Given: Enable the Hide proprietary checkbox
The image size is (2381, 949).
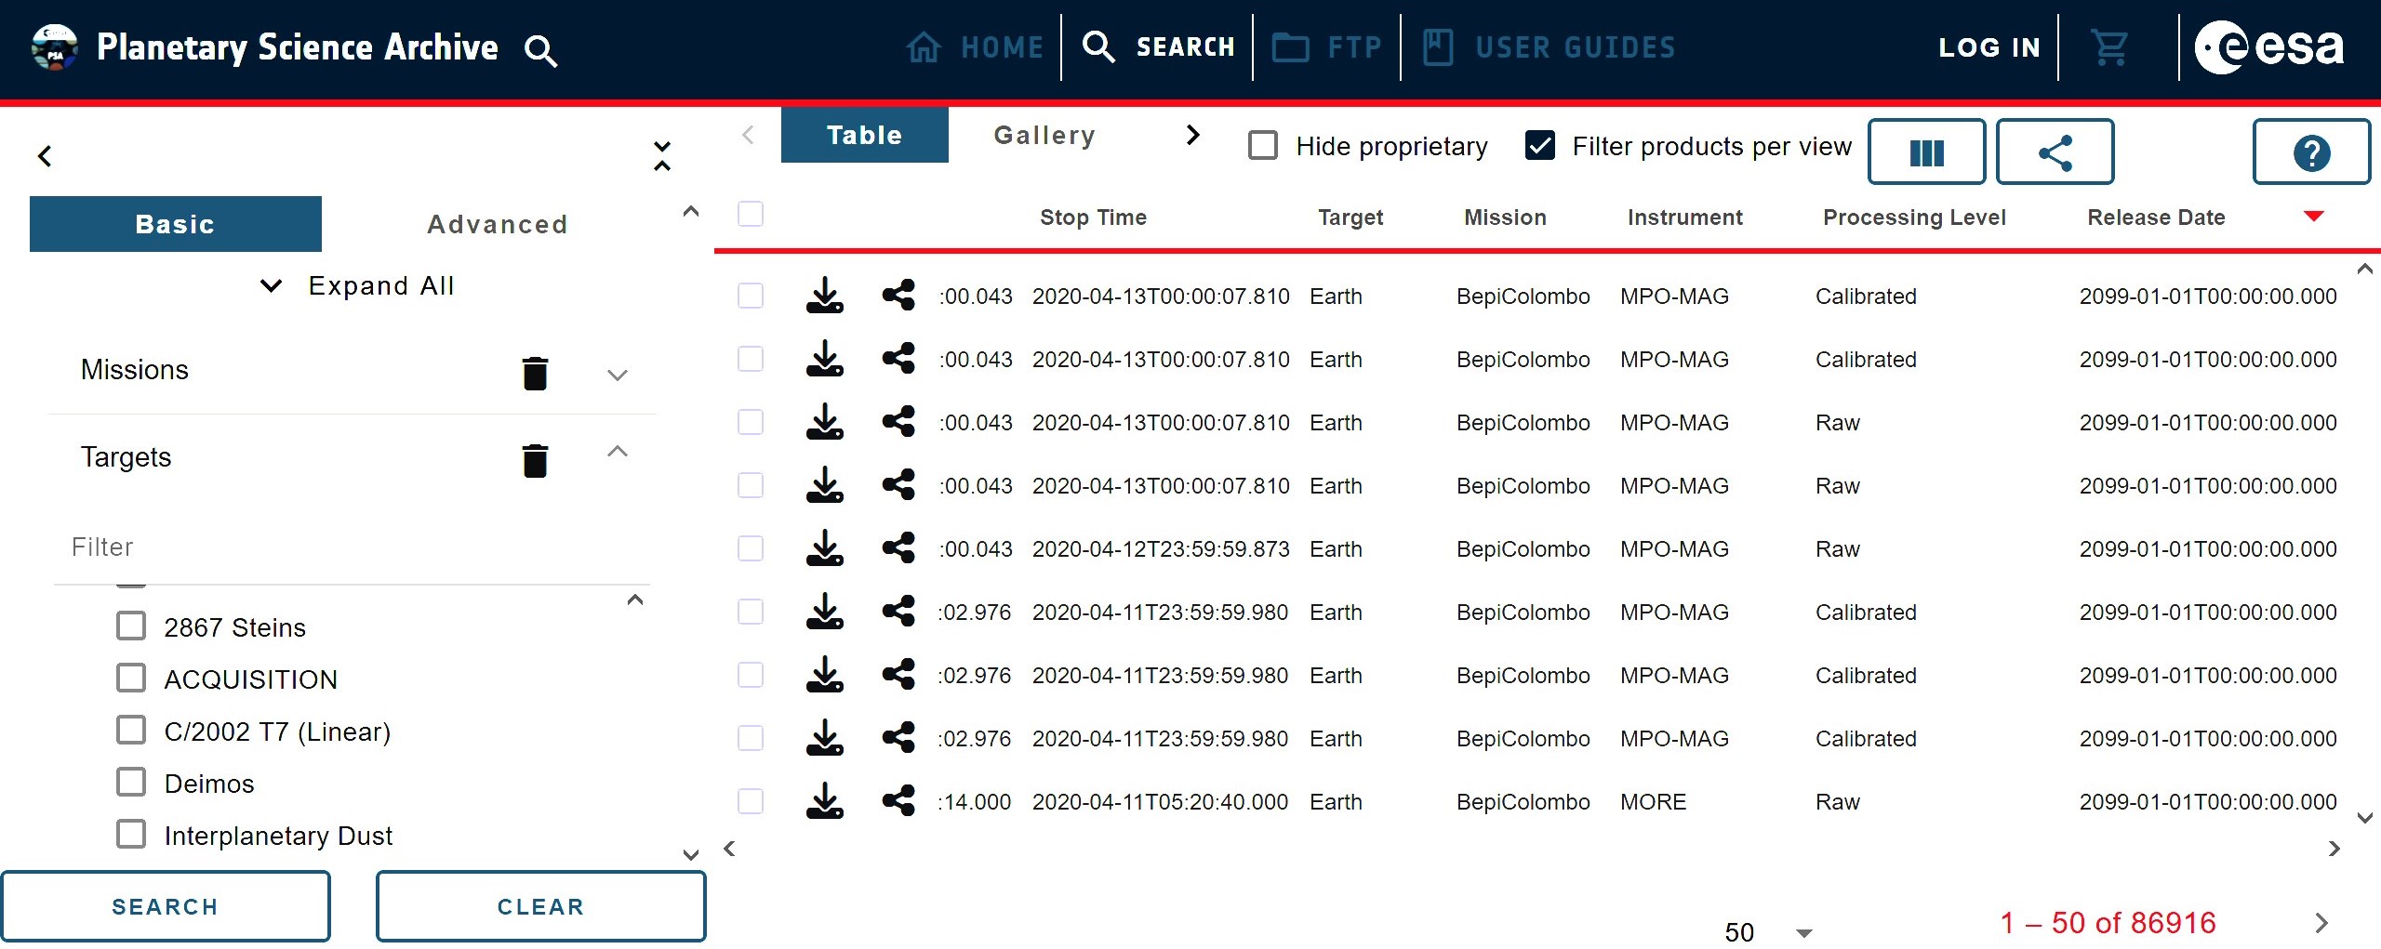Looking at the screenshot, I should 1262,146.
